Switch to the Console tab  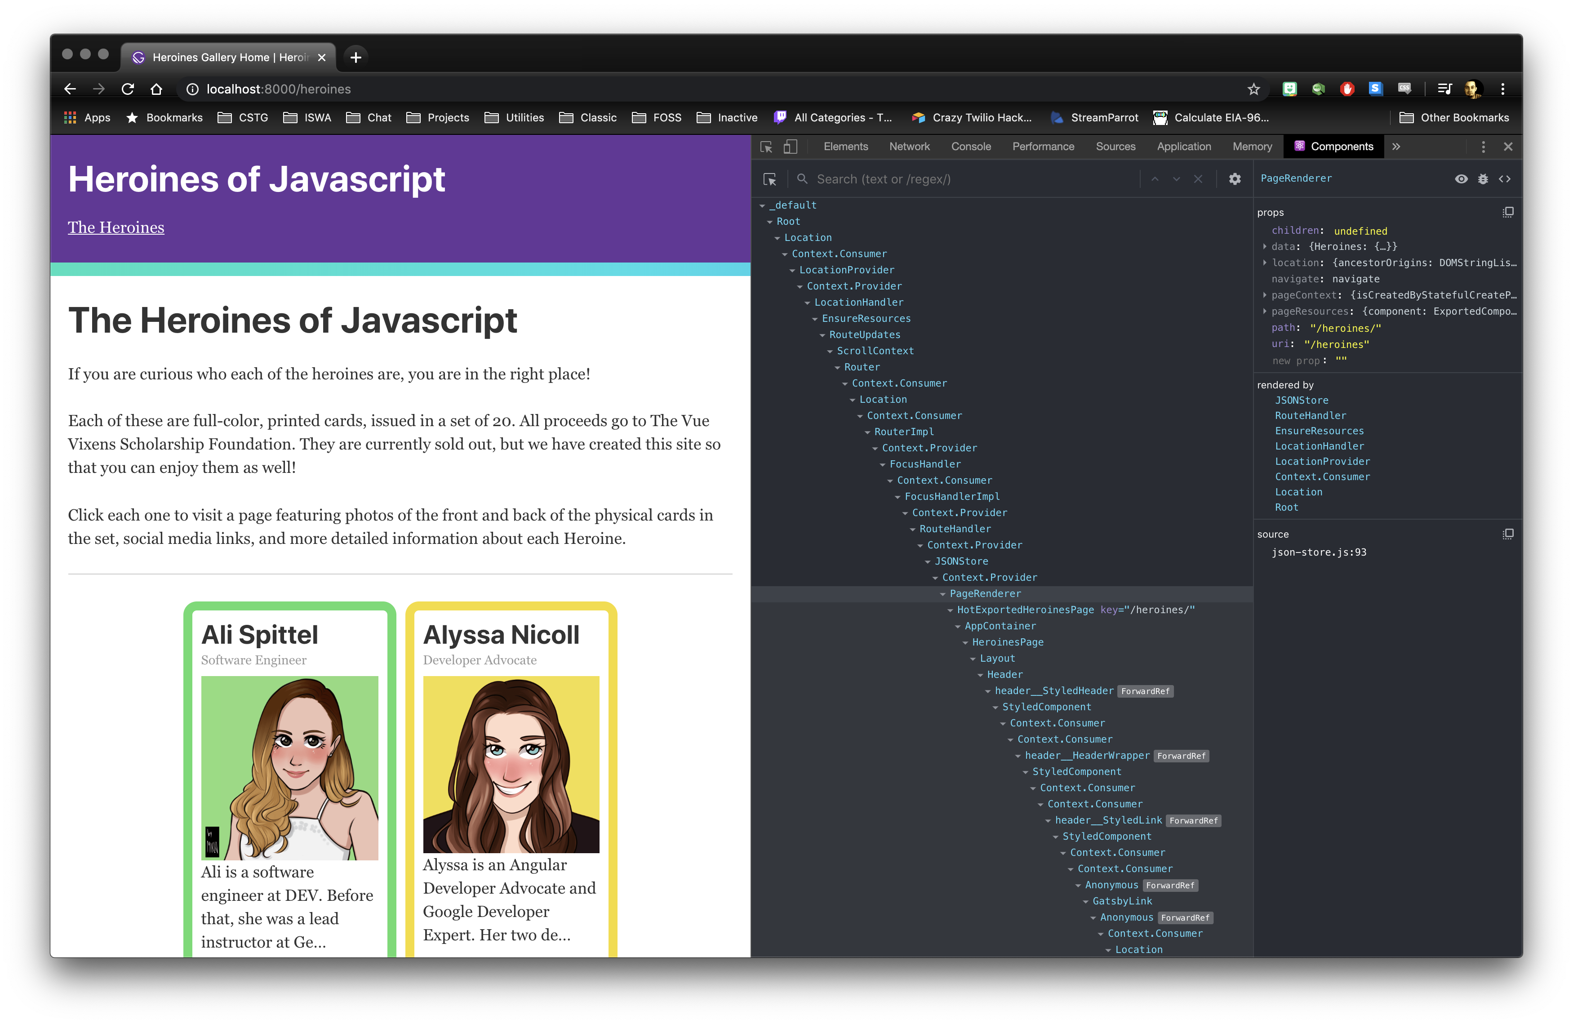point(970,147)
